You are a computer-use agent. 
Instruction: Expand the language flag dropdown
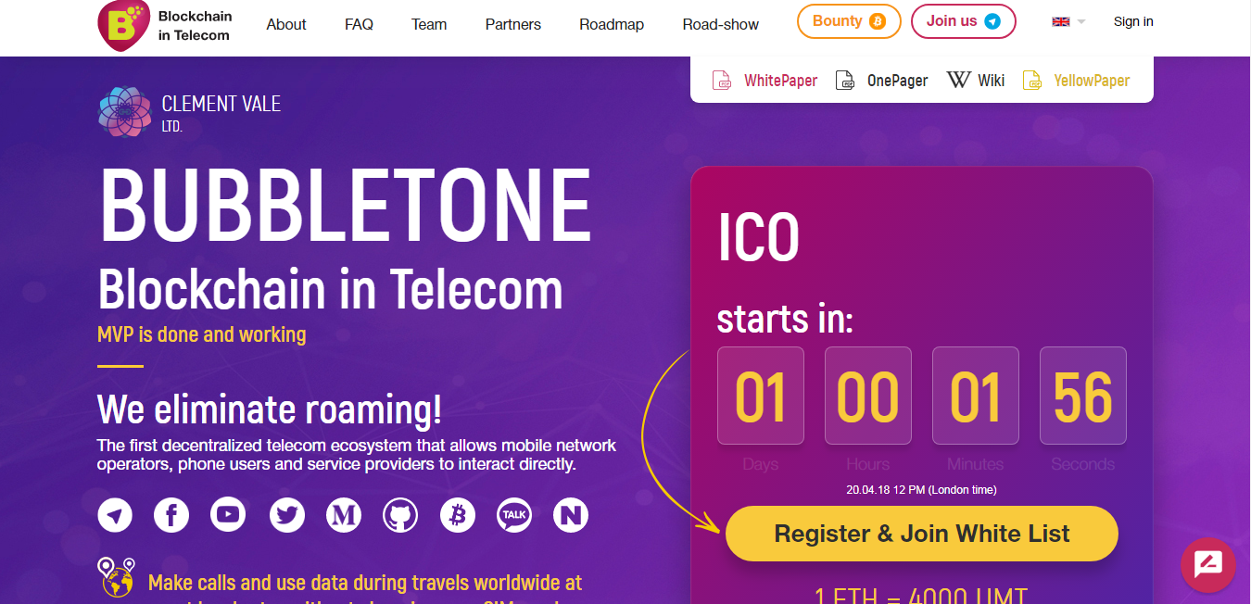coord(1068,21)
